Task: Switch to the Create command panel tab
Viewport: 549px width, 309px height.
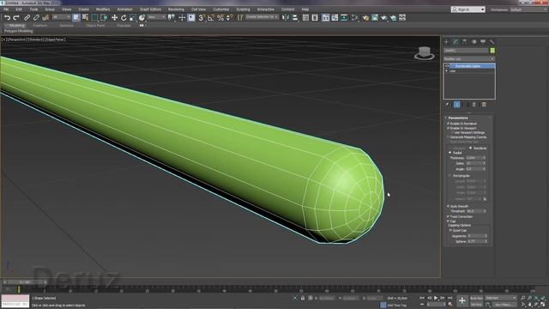Action: pos(446,42)
